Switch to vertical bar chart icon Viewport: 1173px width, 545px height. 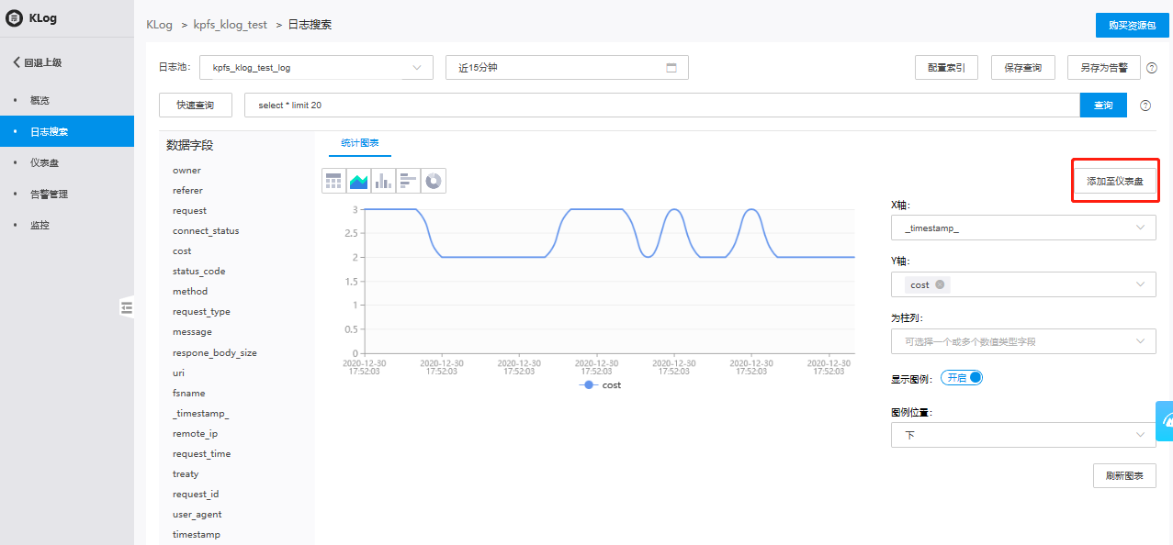click(383, 181)
